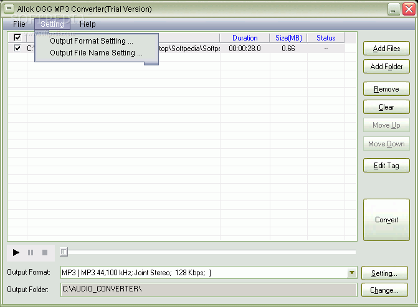The height and width of the screenshot is (307, 418).
Task: Choose Output File Name Setting entry
Action: (x=96, y=53)
